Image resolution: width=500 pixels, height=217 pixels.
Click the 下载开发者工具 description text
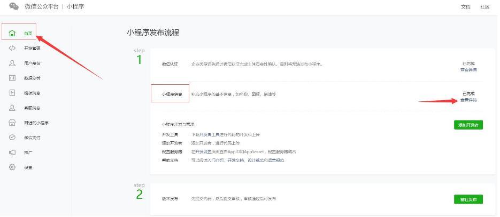coord(226,135)
